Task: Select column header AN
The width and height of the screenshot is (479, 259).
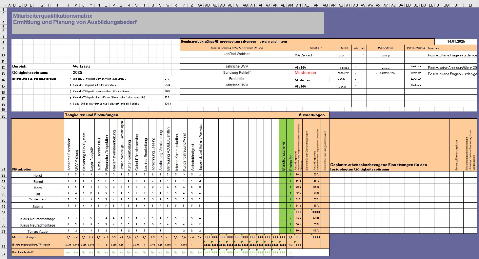Action: pos(298,5)
